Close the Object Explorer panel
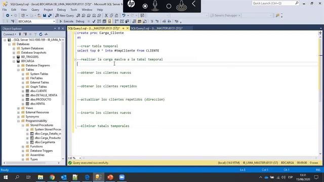 pyautogui.click(x=63, y=28)
